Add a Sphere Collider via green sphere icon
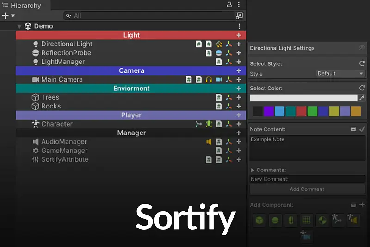 275,220
